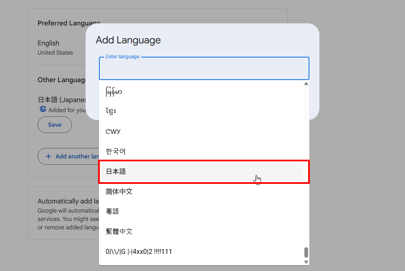Choose Simplified Chinese 简体中文

point(201,192)
